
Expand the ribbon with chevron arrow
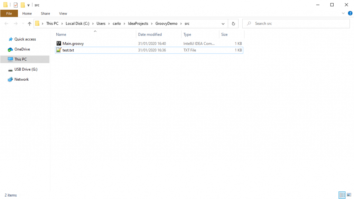(x=343, y=13)
